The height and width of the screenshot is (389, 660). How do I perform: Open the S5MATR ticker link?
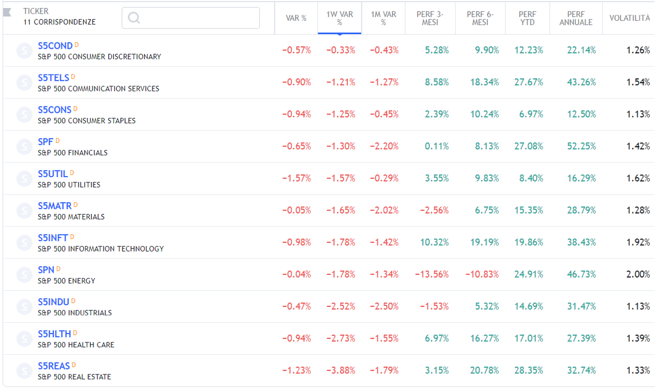(54, 206)
